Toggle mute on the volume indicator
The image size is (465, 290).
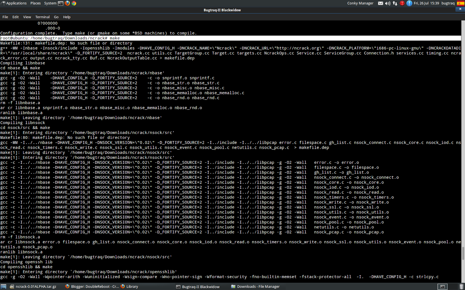click(387, 3)
